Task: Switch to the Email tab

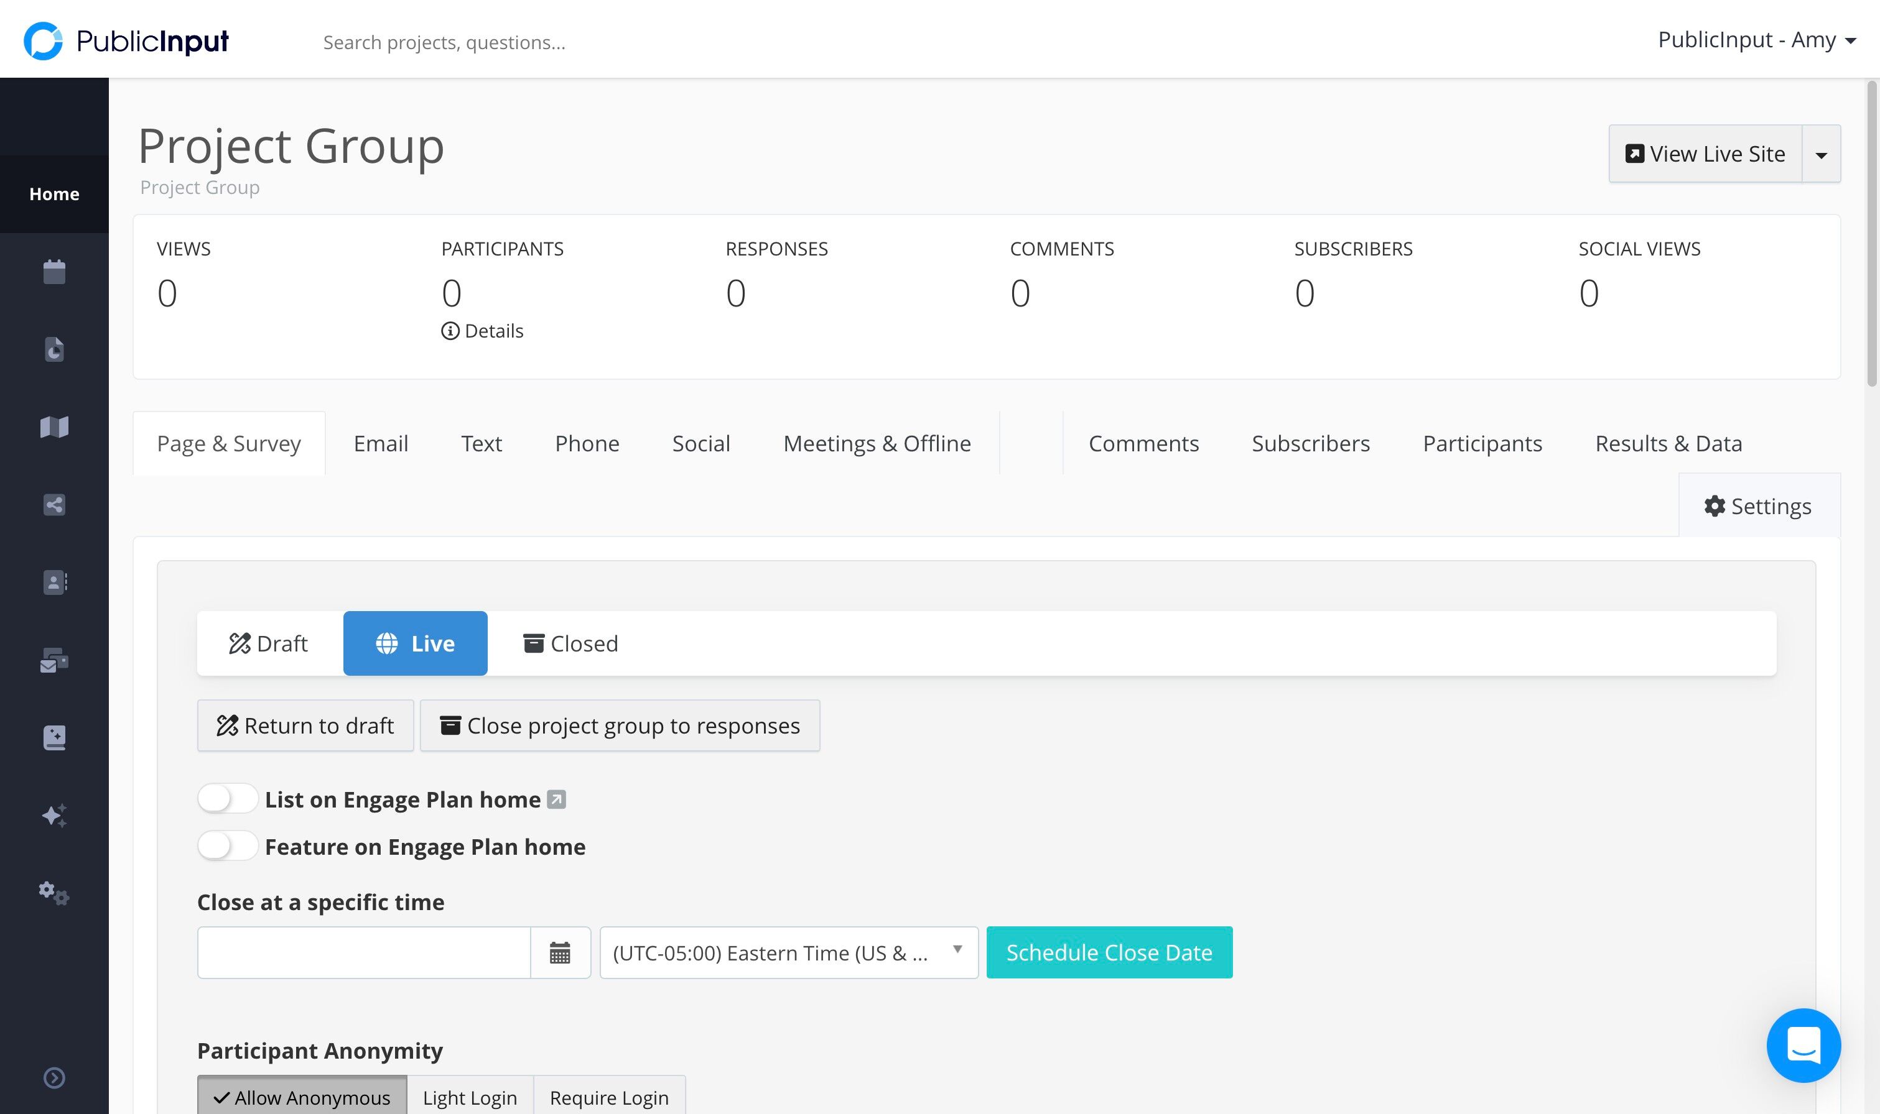Action: 381,444
